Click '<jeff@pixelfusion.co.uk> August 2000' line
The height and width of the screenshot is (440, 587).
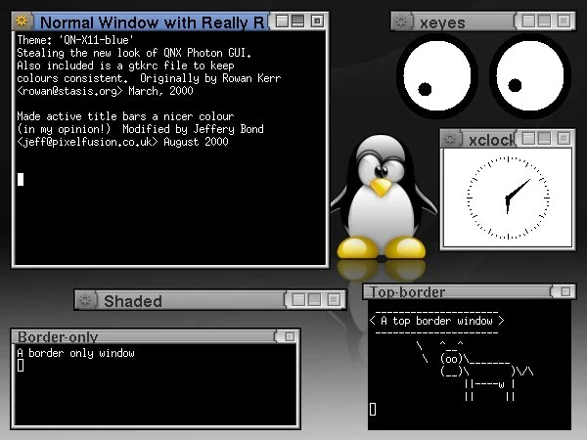[x=122, y=142]
